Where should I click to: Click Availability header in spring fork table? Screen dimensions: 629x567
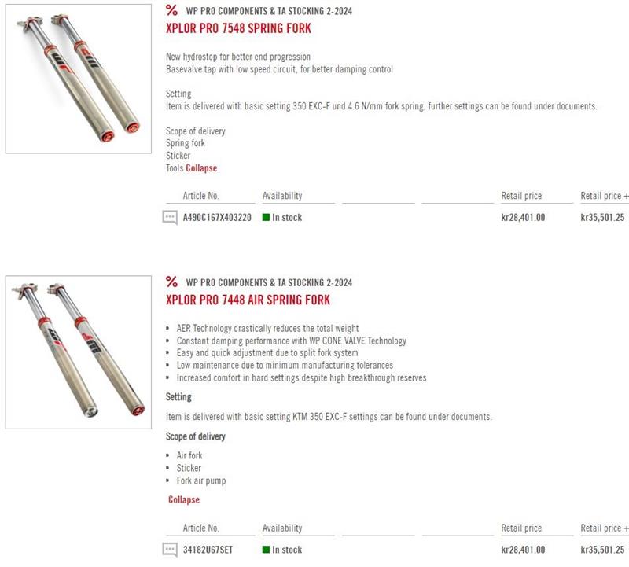[x=282, y=196]
